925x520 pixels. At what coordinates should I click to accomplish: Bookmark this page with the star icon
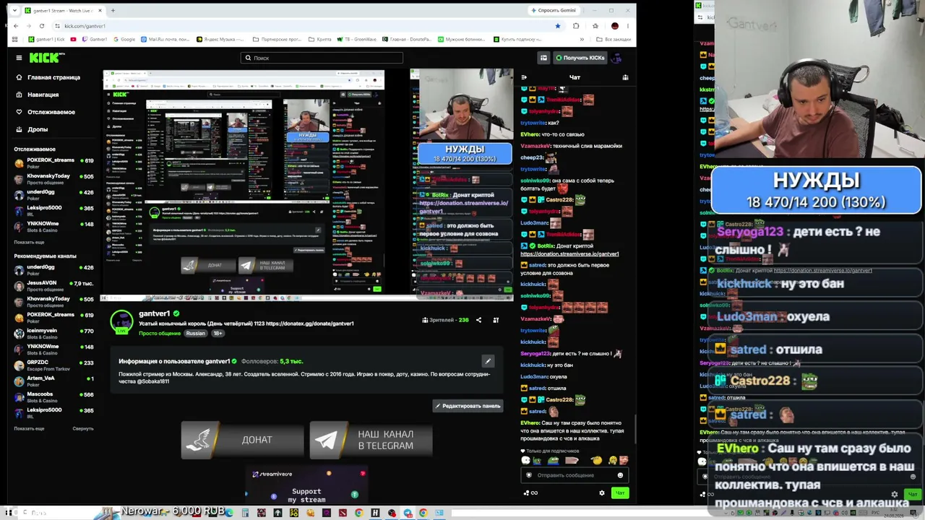[x=557, y=26]
